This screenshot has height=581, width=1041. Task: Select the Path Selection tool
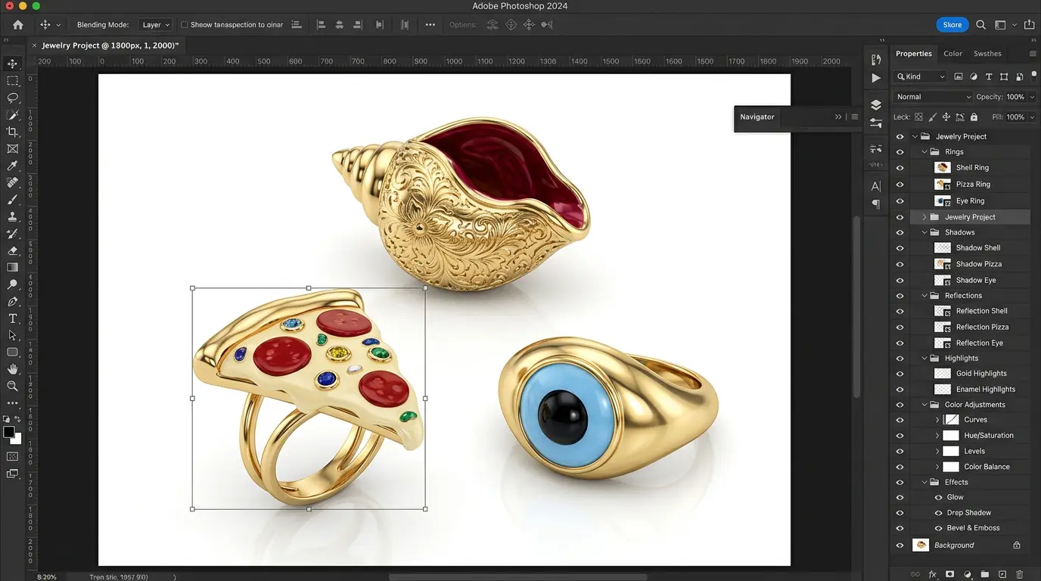(x=12, y=335)
